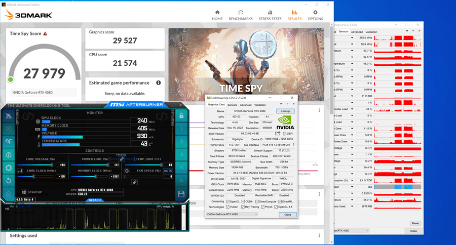Open MSI Kombustor with the K icon
This screenshot has height=245, width=456.
click(9, 129)
